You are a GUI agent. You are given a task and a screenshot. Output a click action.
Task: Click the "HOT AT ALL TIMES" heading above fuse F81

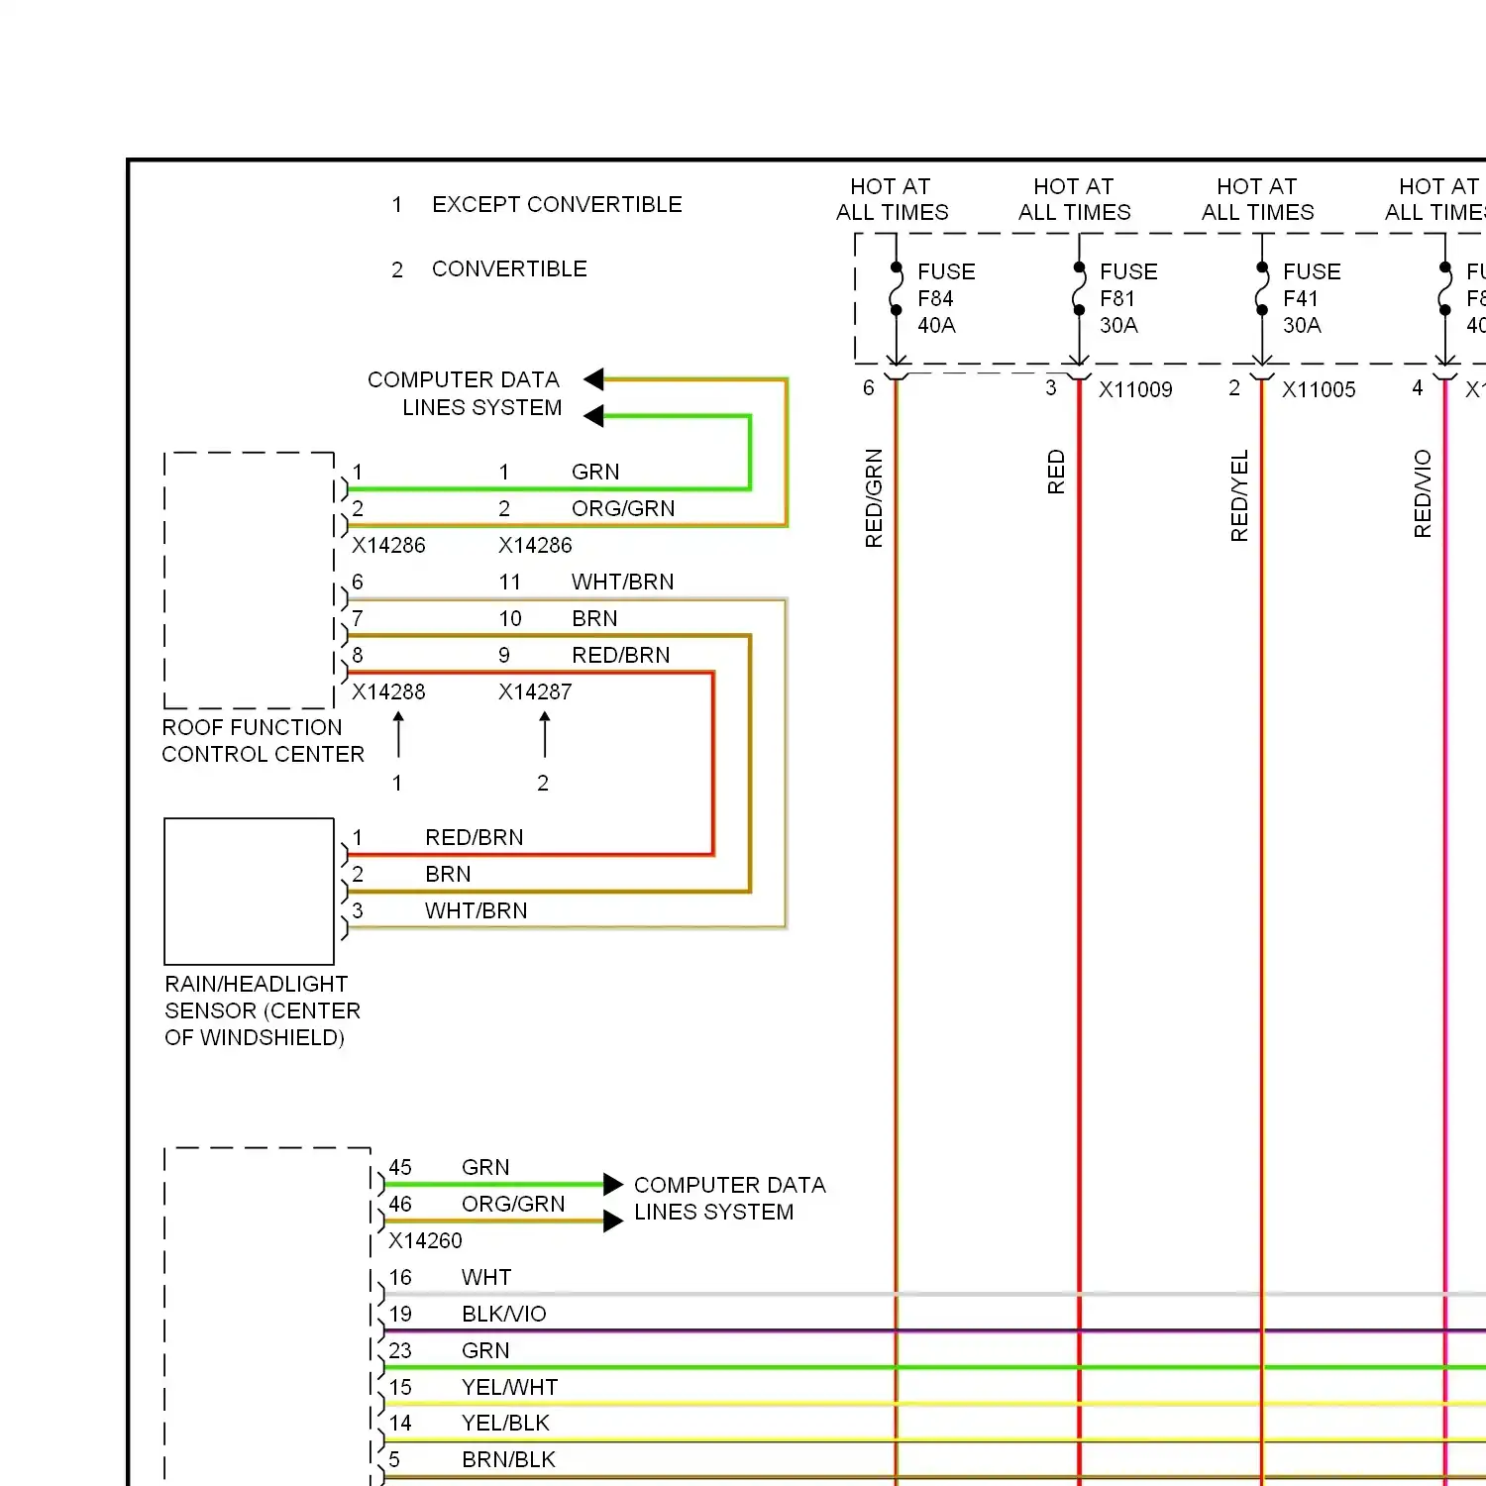tap(1075, 199)
